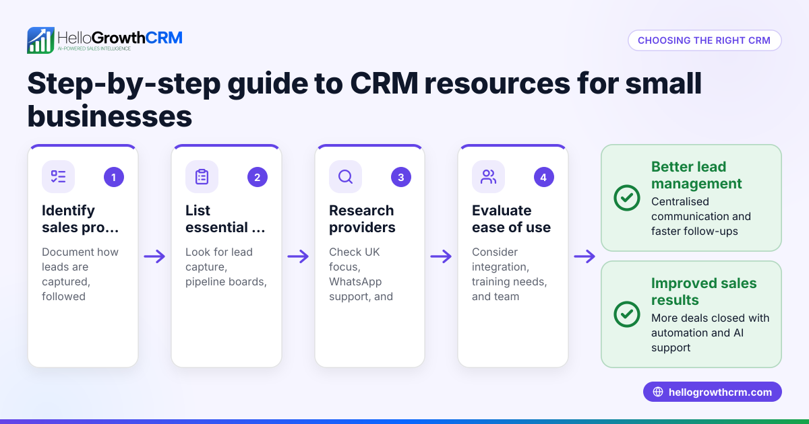Click 'Look for lead capture, pipeline boards' text
809x424 pixels.
click(x=226, y=267)
